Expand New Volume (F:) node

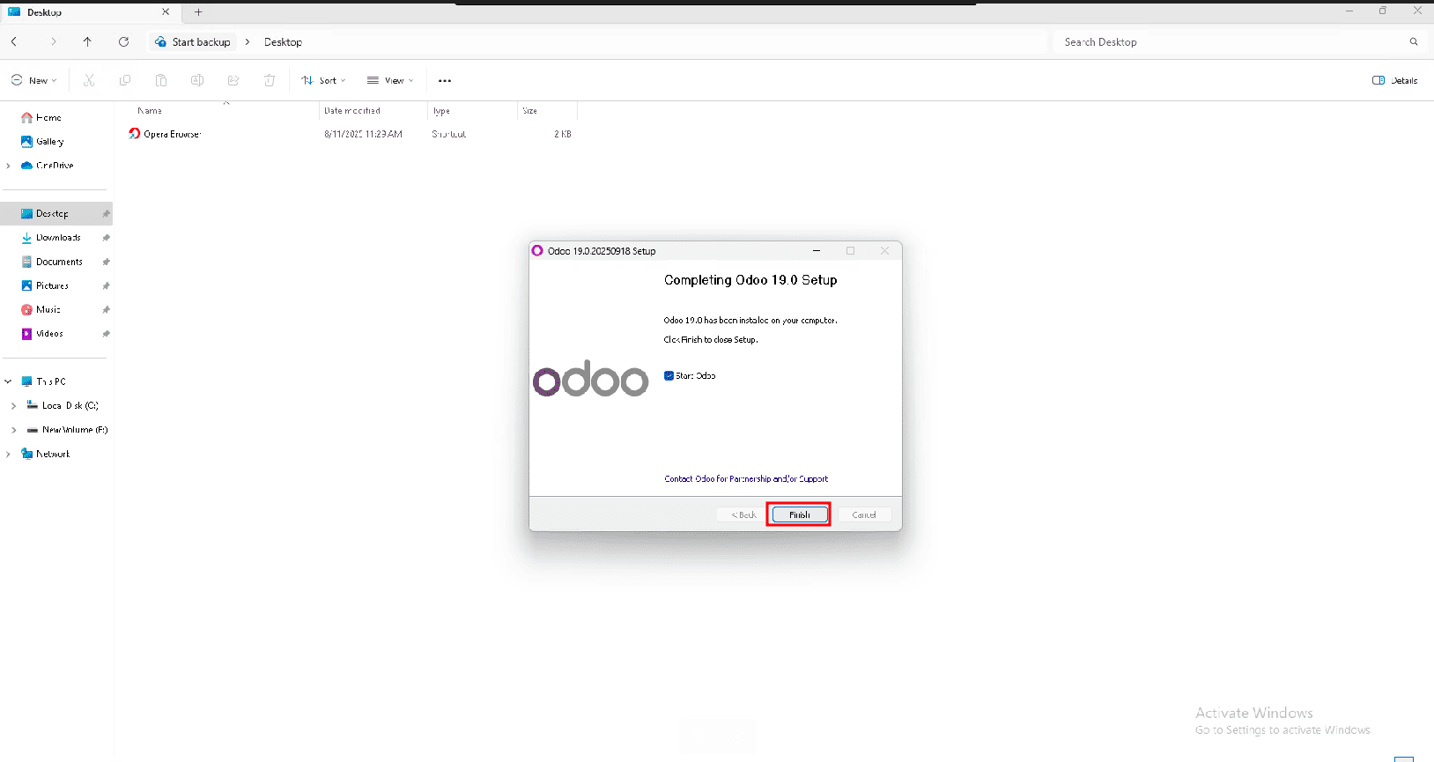pyautogui.click(x=13, y=430)
